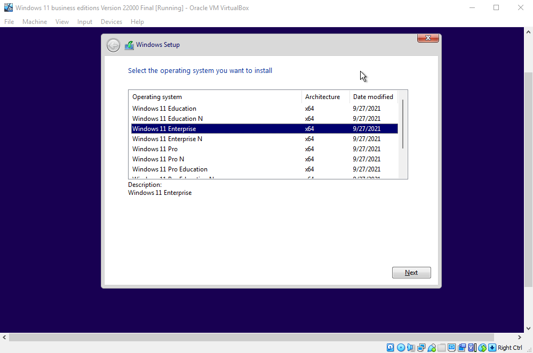Click the optical disc status icon
Image resolution: width=533 pixels, height=353 pixels.
point(401,348)
